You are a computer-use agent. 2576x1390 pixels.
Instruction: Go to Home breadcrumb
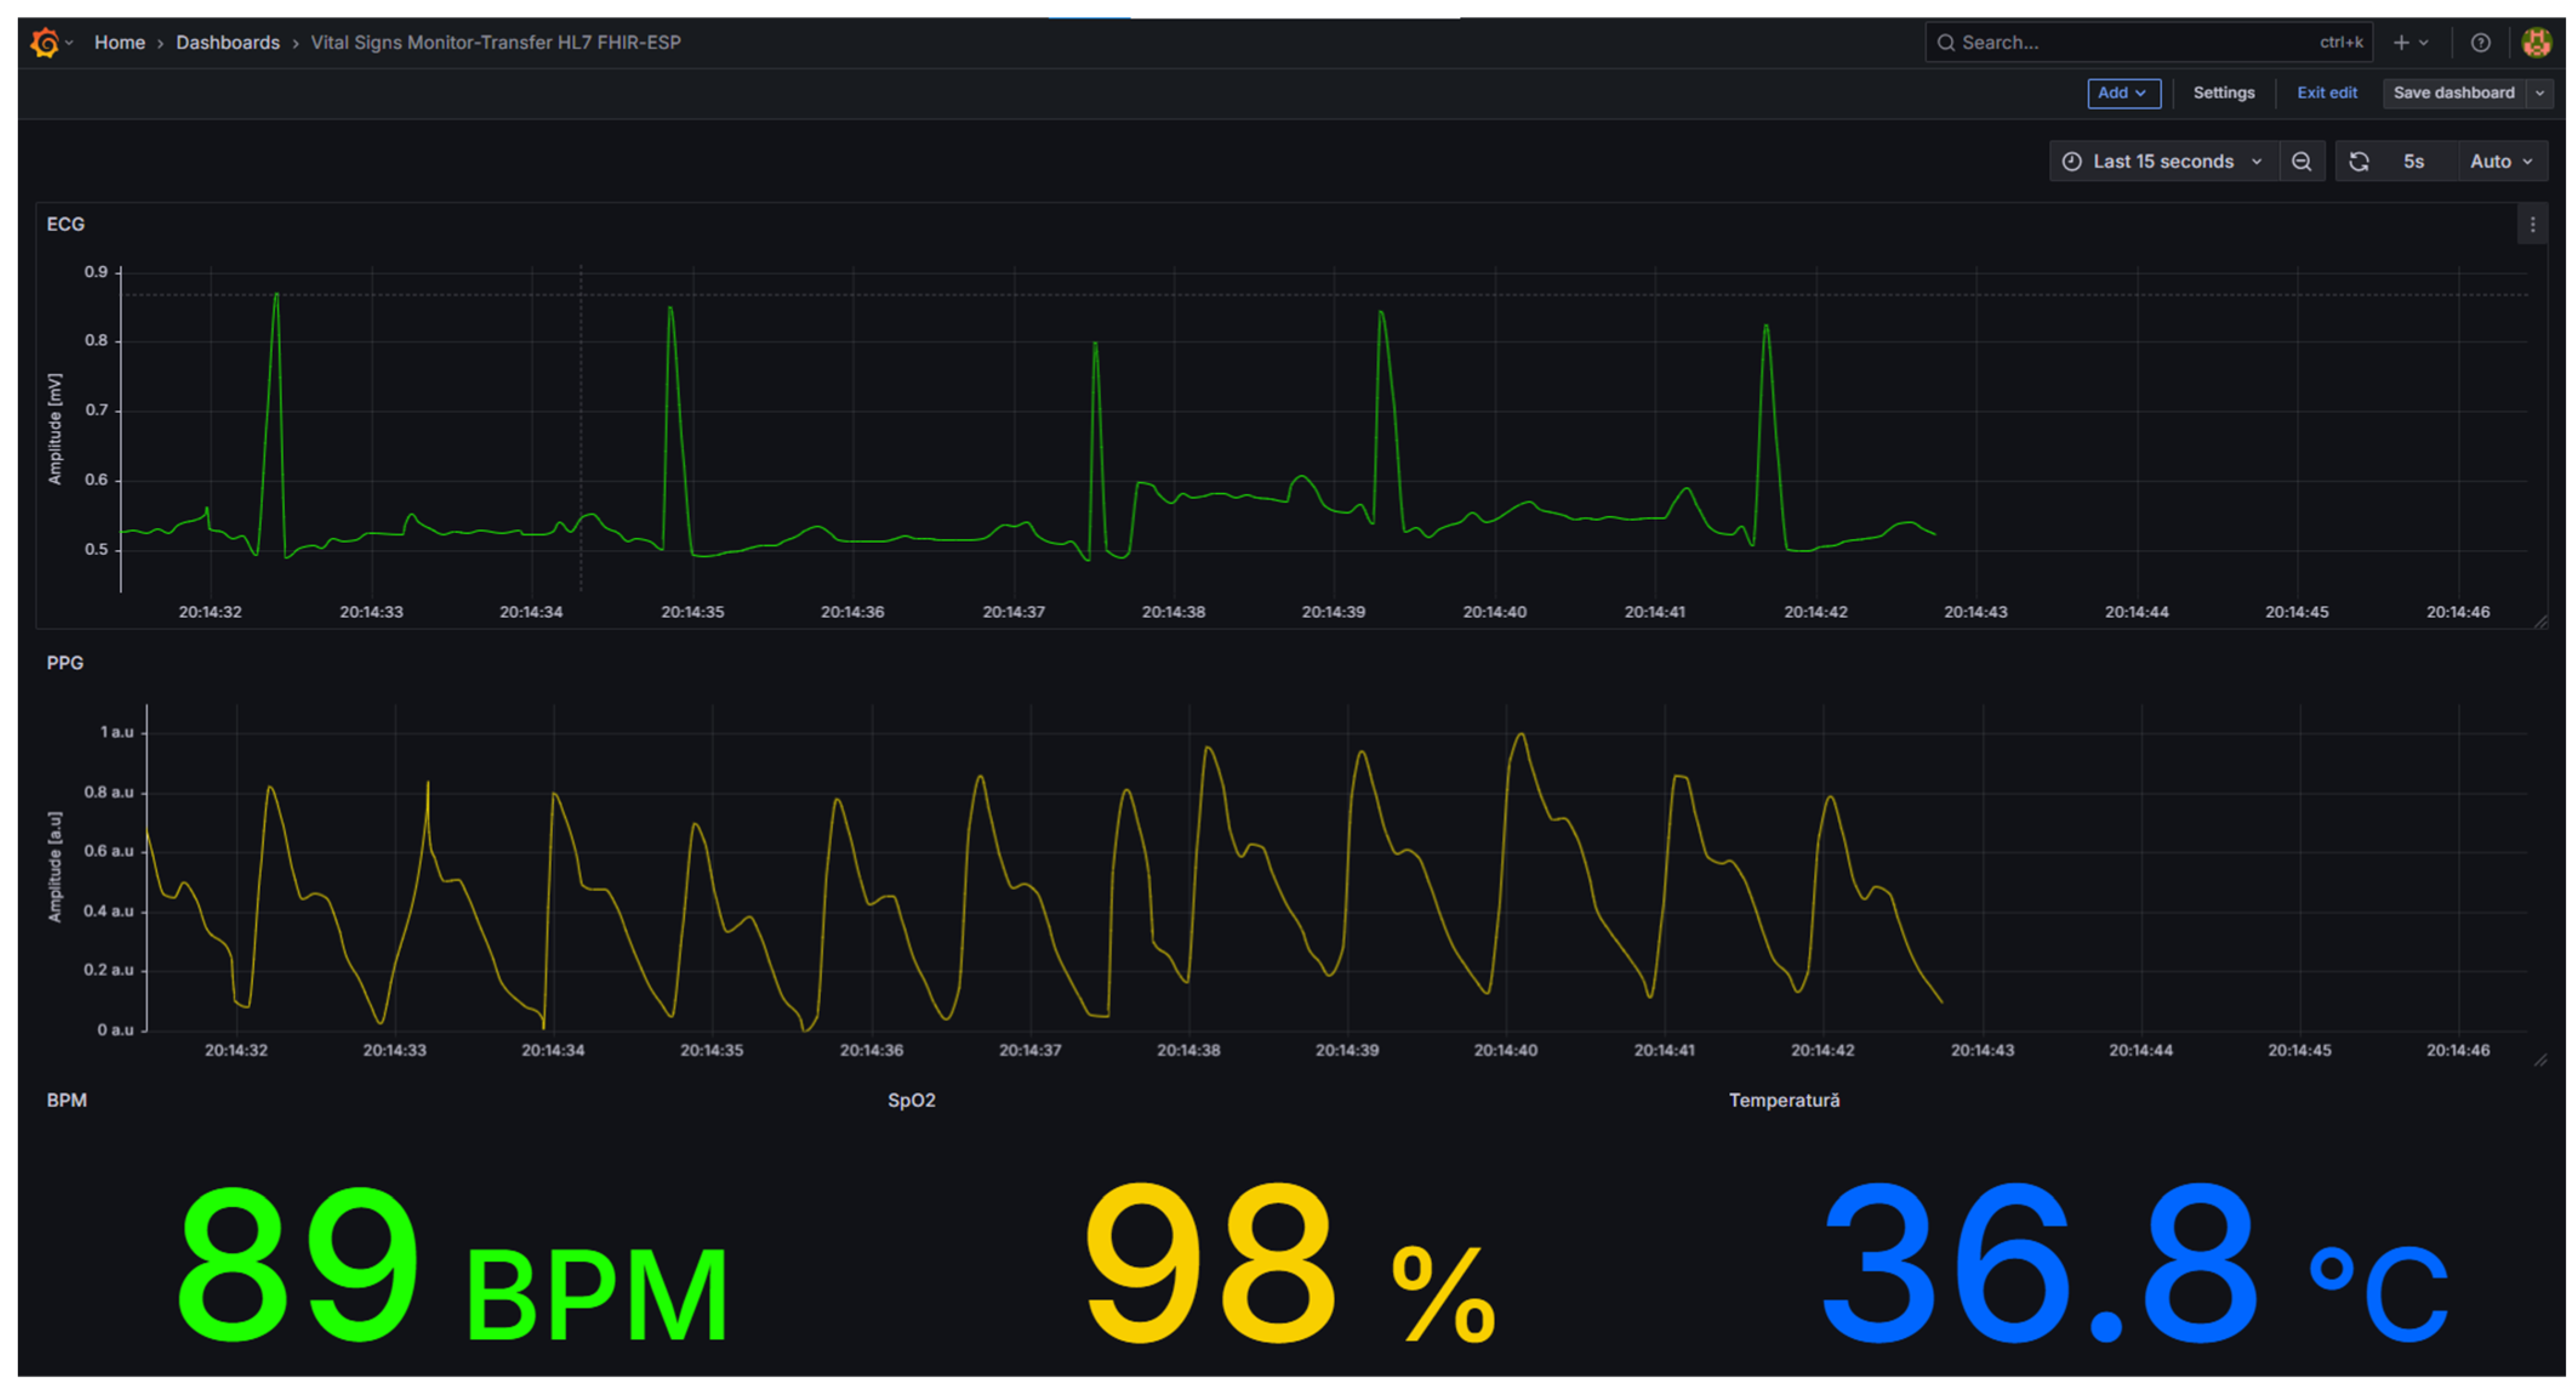(x=119, y=42)
